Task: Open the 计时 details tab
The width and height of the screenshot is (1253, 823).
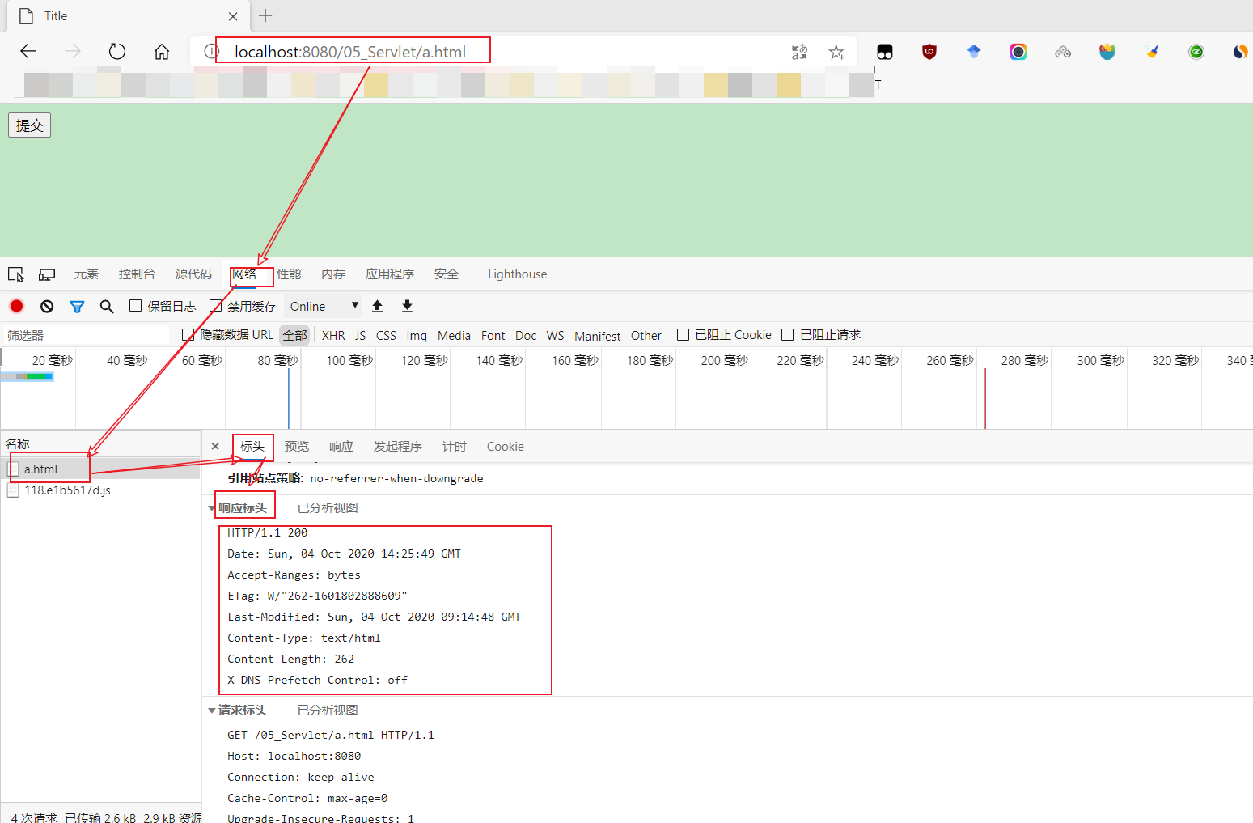Action: coord(455,447)
